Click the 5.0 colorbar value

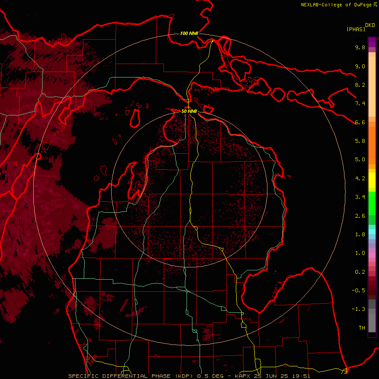(x=360, y=160)
